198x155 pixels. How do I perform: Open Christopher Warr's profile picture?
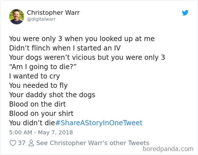click(17, 17)
